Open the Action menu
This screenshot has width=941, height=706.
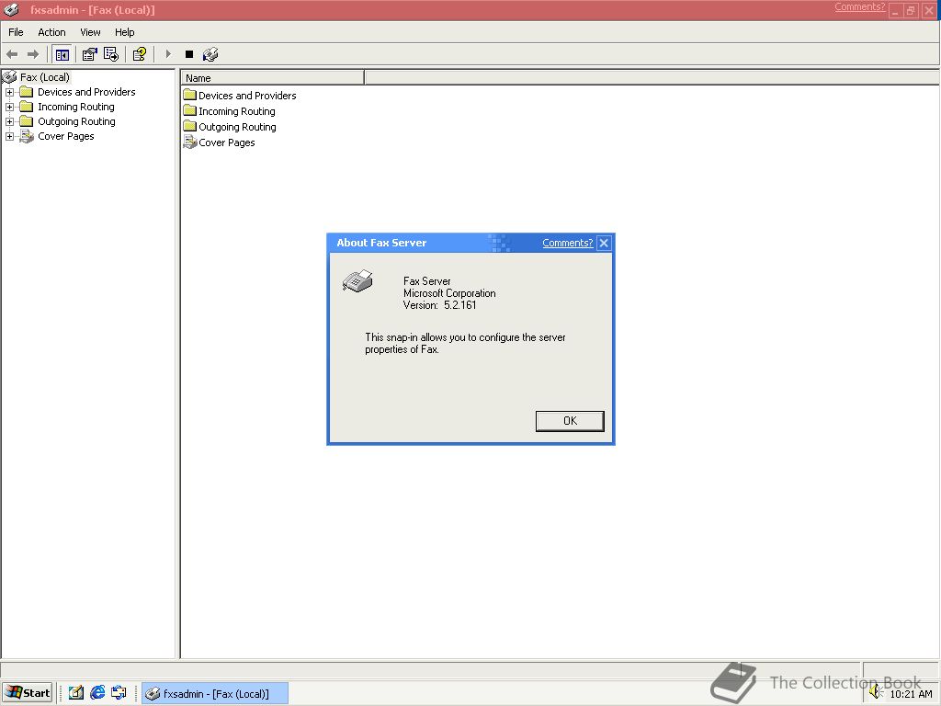tap(51, 32)
